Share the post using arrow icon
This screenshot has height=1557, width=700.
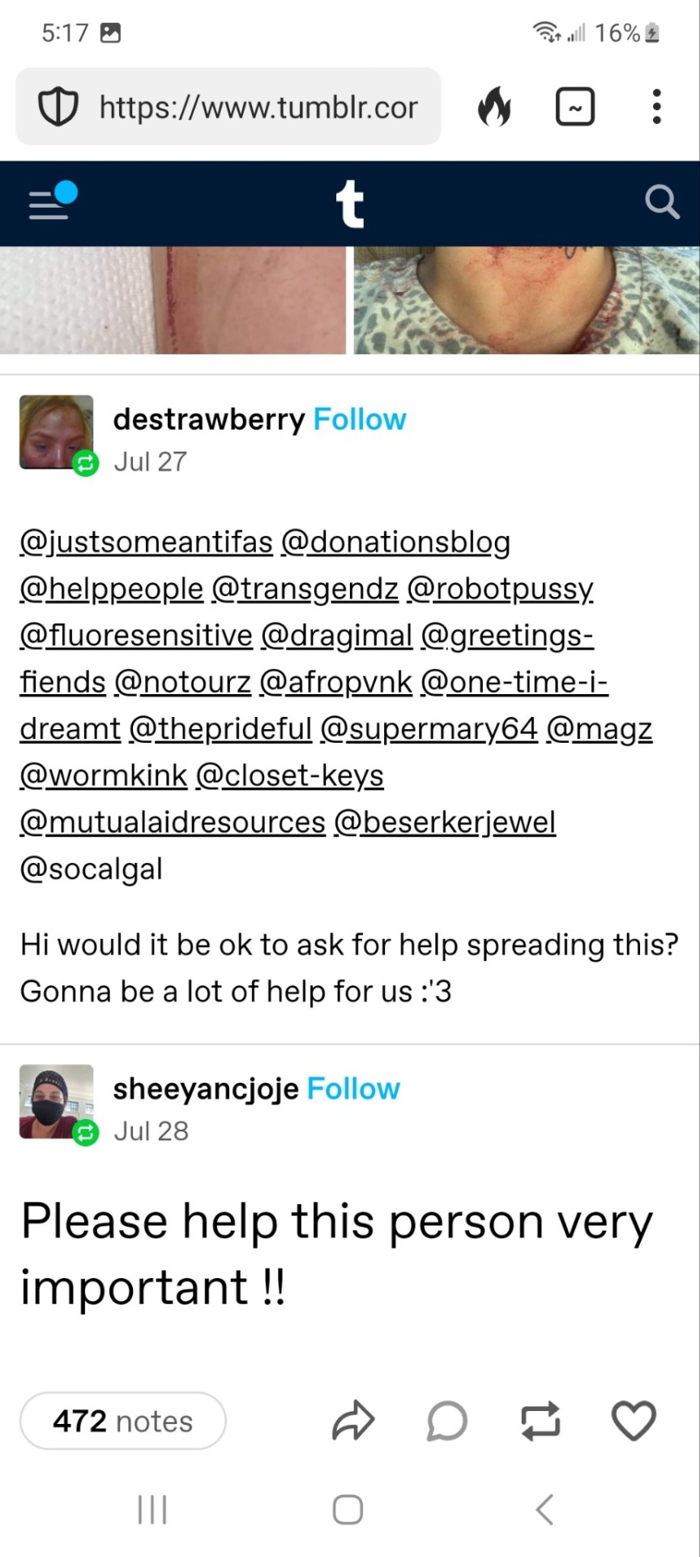[353, 1421]
